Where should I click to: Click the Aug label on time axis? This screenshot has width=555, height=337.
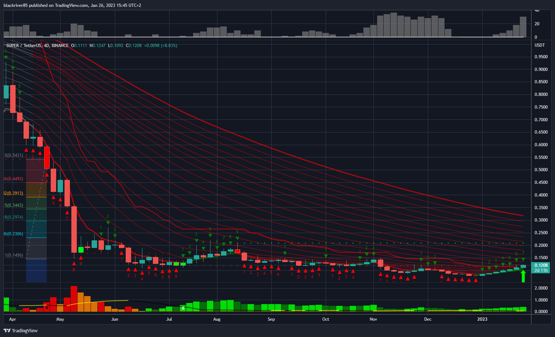[217, 319]
